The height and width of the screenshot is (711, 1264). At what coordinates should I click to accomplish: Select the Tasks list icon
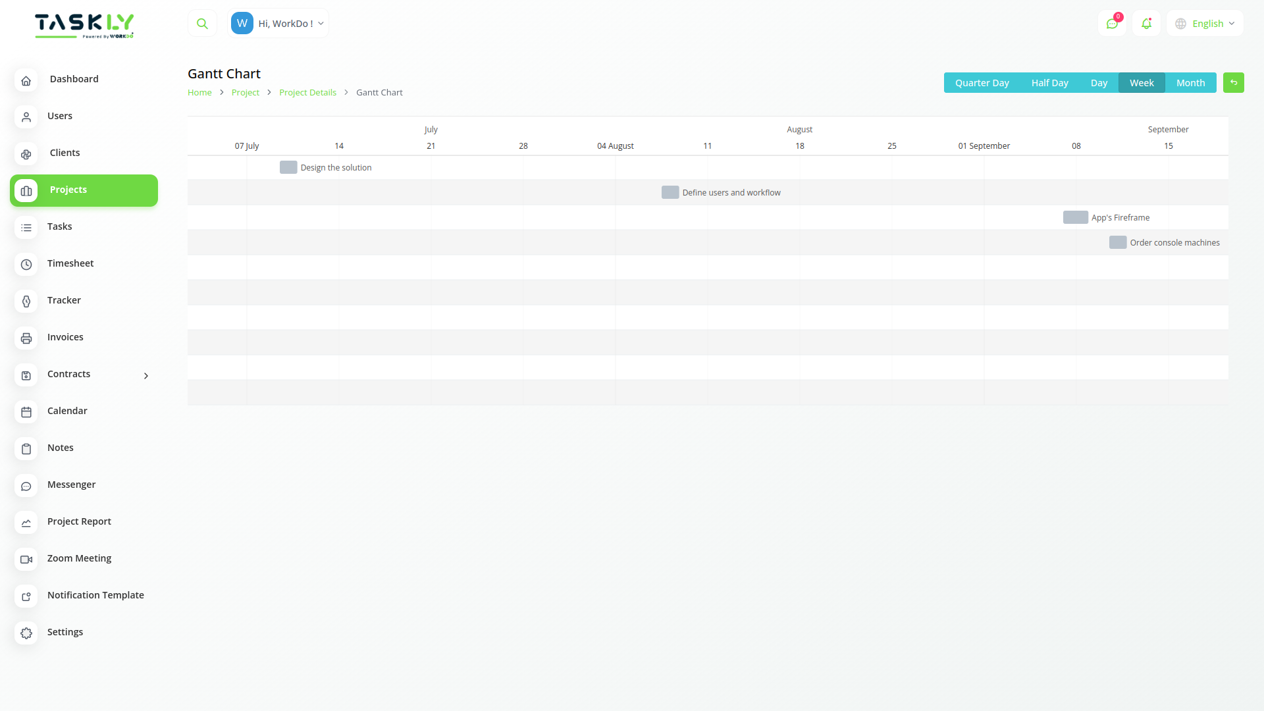tap(26, 228)
